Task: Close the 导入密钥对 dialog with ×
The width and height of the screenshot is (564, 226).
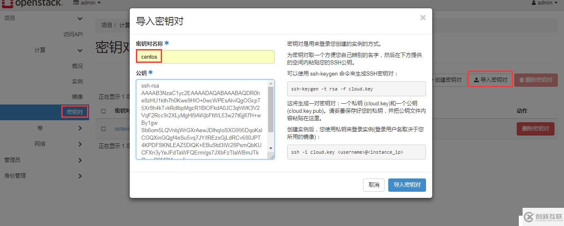Action: click(x=423, y=18)
